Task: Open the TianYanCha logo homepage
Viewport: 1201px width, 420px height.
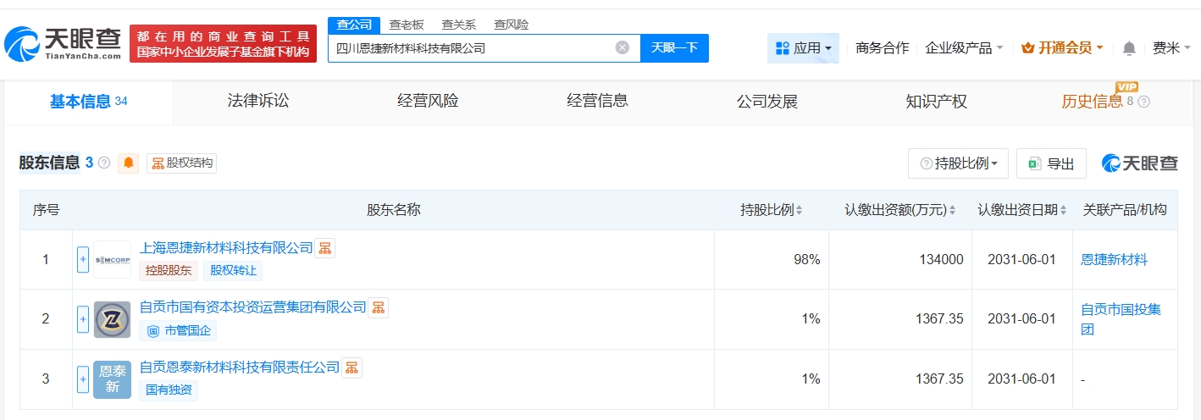Action: point(64,43)
